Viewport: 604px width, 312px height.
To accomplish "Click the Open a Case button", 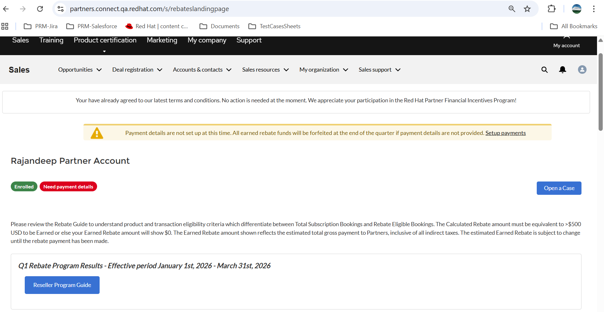I will [559, 188].
